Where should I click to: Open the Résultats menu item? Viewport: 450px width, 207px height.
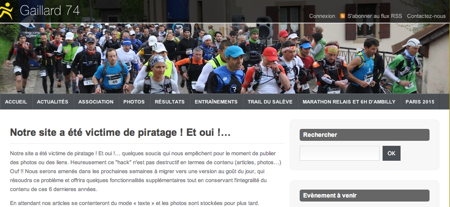point(170,102)
